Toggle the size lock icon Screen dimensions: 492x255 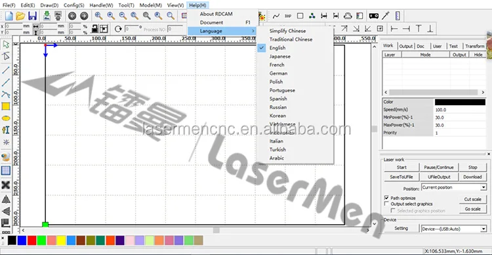(x=94, y=29)
